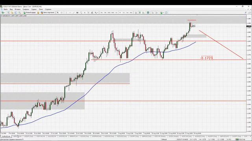
Task: Click the Default profile in status bar
Action: pos(164,139)
